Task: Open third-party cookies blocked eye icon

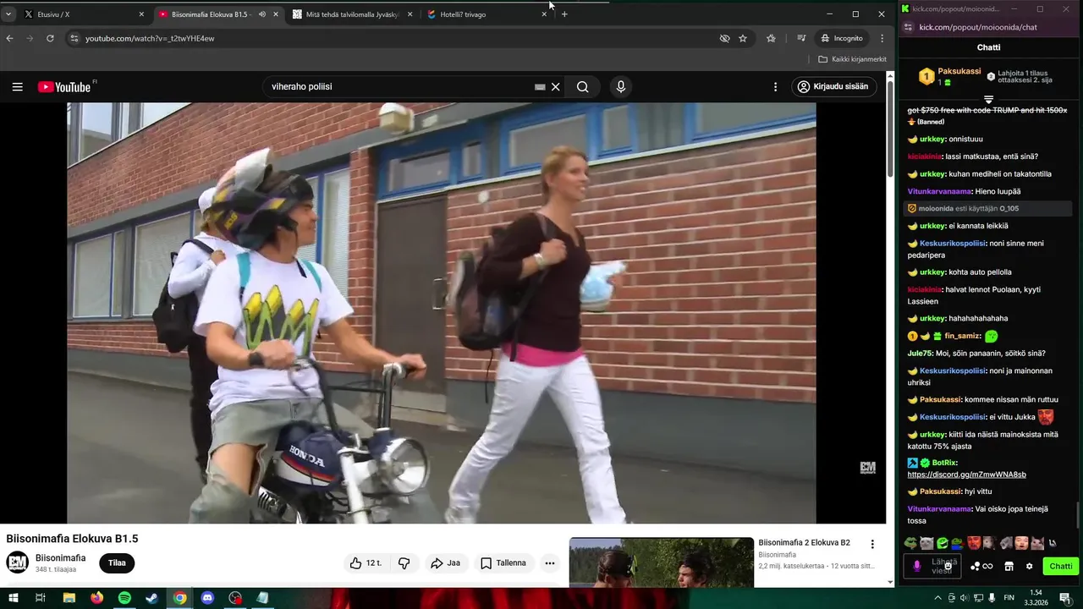Action: click(x=724, y=38)
